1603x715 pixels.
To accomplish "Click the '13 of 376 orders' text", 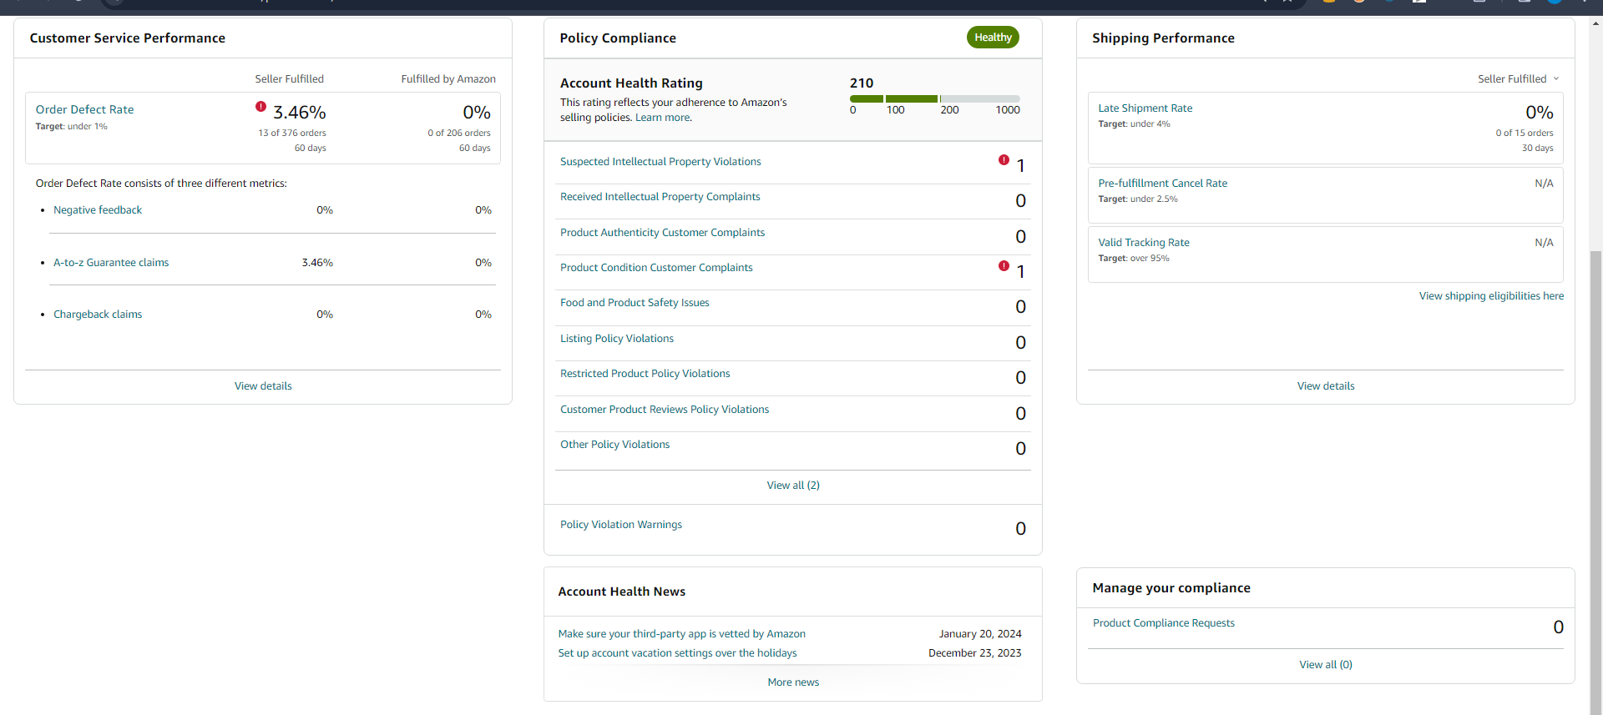I will [292, 133].
